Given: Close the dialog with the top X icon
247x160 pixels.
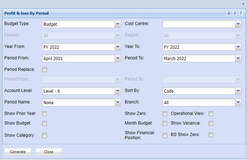Looking at the screenshot, I should (243, 3).
